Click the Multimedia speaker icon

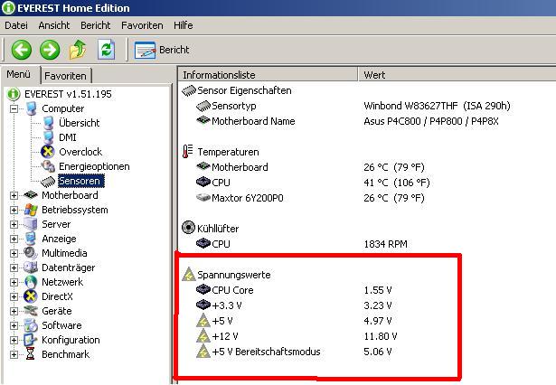click(31, 253)
